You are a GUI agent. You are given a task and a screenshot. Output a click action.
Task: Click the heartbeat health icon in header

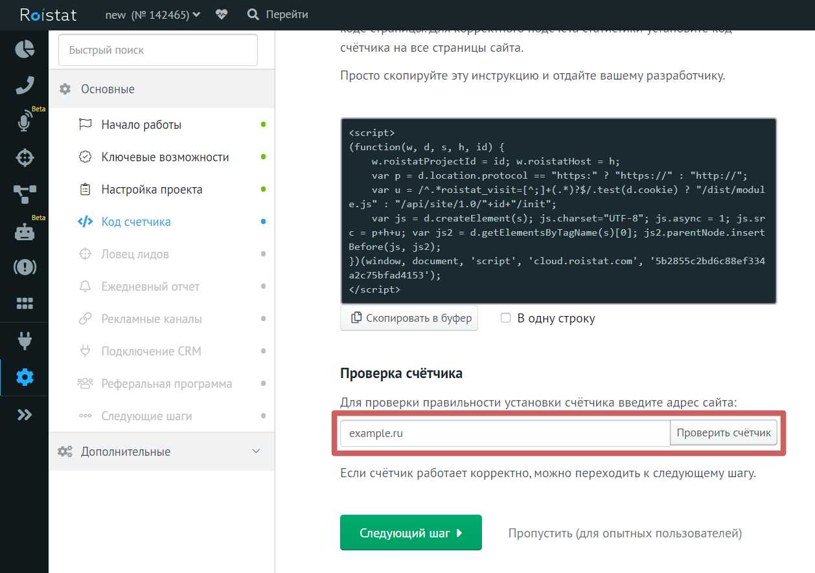click(222, 14)
